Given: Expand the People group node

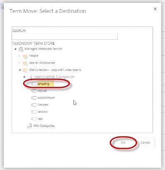Looking at the screenshot, I should click(x=19, y=56).
